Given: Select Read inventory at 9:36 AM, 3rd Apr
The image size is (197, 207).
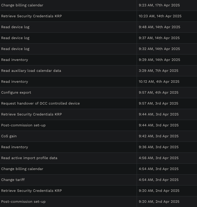Looking at the screenshot, I should point(98,147).
